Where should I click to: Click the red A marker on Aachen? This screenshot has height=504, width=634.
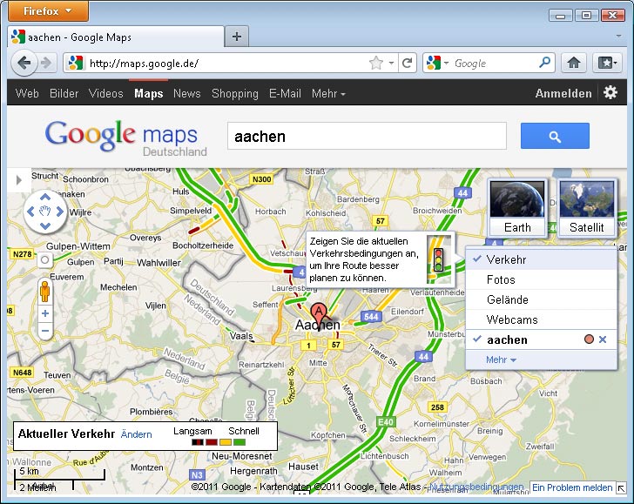tap(319, 314)
